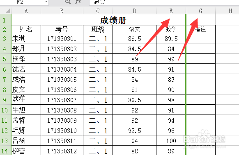Click the 语文 header cell

click(134, 29)
